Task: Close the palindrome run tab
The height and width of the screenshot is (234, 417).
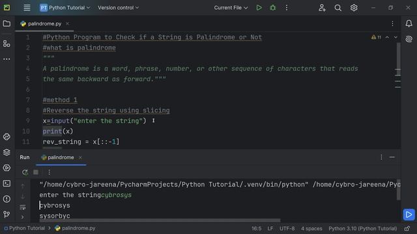Action: pos(80,157)
